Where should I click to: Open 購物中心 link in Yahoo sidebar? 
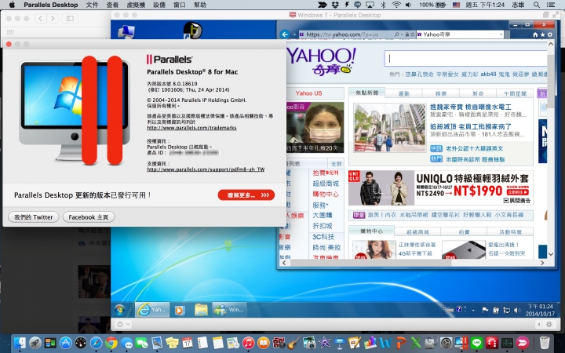click(326, 195)
